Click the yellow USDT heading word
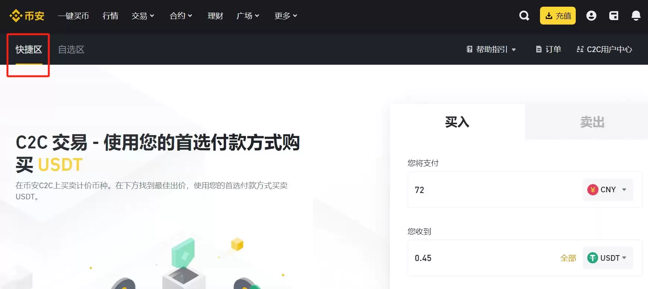This screenshot has width=648, height=289. [60, 165]
